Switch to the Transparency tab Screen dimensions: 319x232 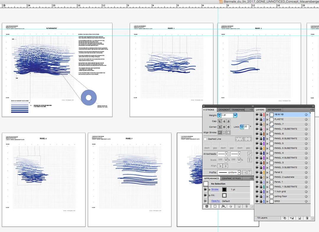pos(238,110)
